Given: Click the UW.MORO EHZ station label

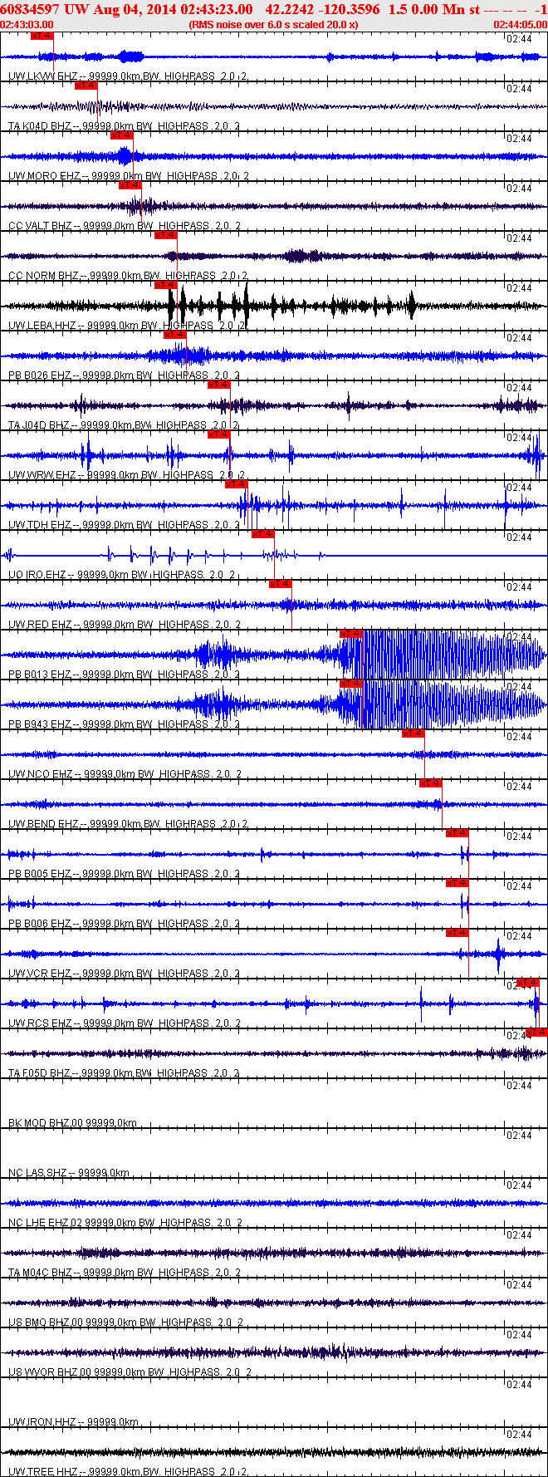Looking at the screenshot, I should coord(45,176).
